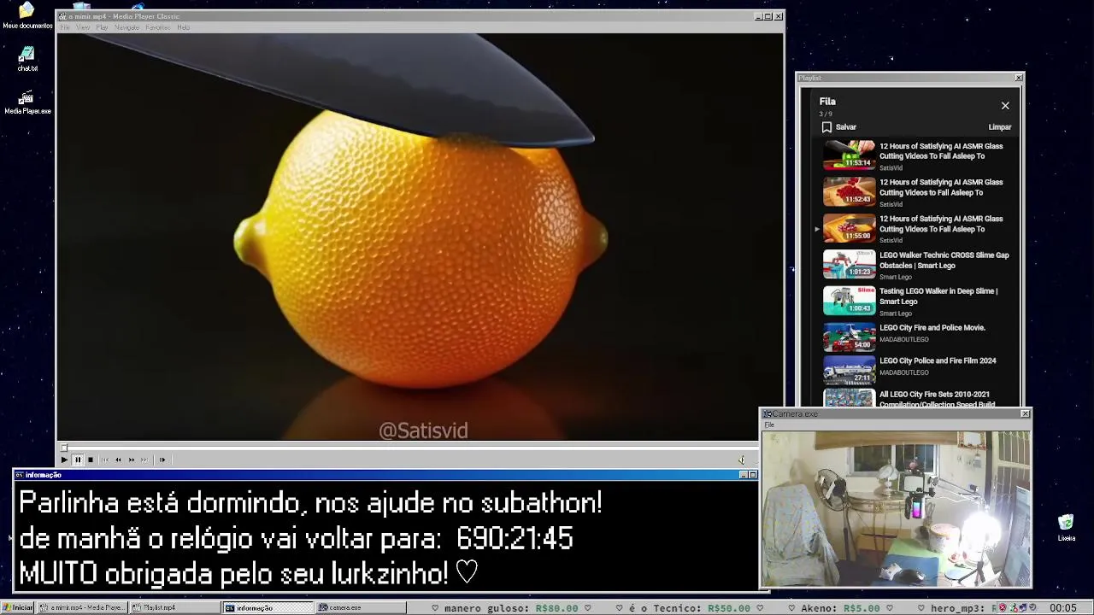Open the File menu in Media Player Classic
This screenshot has width=1094, height=615.
pyautogui.click(x=64, y=27)
